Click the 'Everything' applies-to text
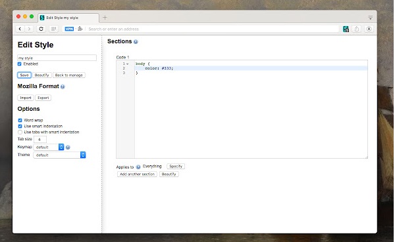This screenshot has height=242, width=395. coord(152,166)
